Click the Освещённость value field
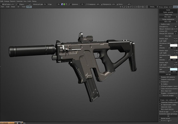Viewport: 178px width, 124px height. [x=176, y=27]
